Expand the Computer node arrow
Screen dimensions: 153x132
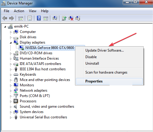point(11,32)
